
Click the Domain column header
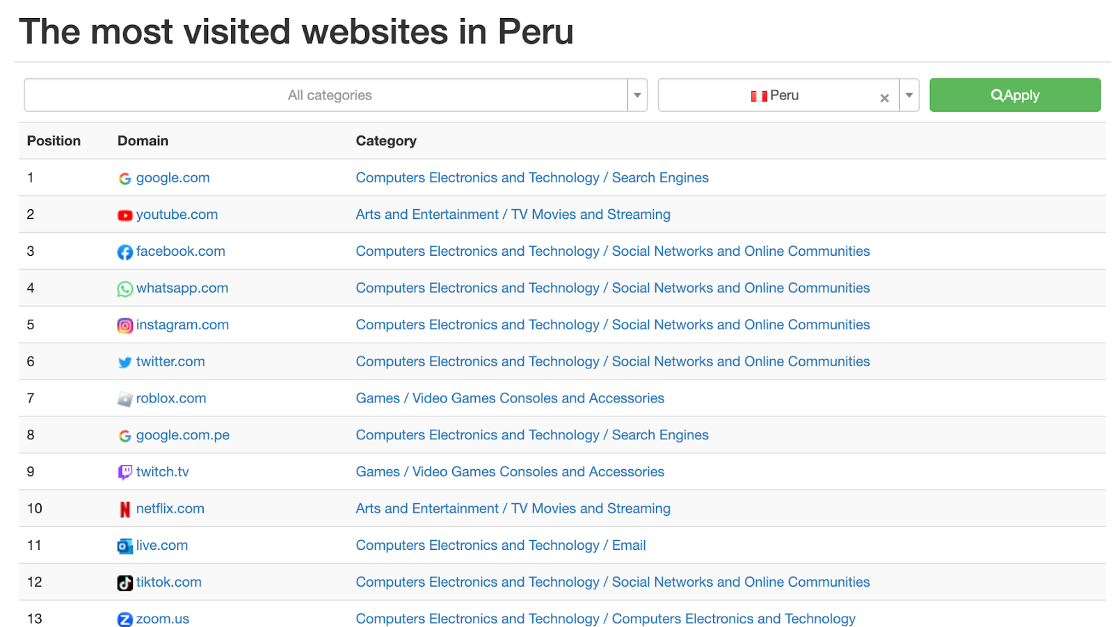143,141
